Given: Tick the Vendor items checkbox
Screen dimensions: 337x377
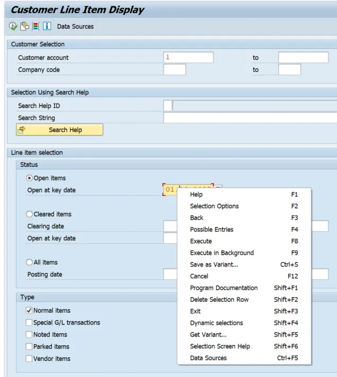Looking at the screenshot, I should [x=30, y=358].
